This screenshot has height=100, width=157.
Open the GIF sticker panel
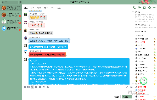[29, 87]
